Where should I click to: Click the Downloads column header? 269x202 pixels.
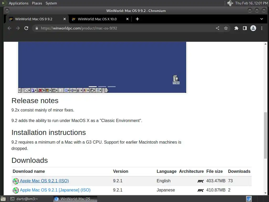coord(239,171)
